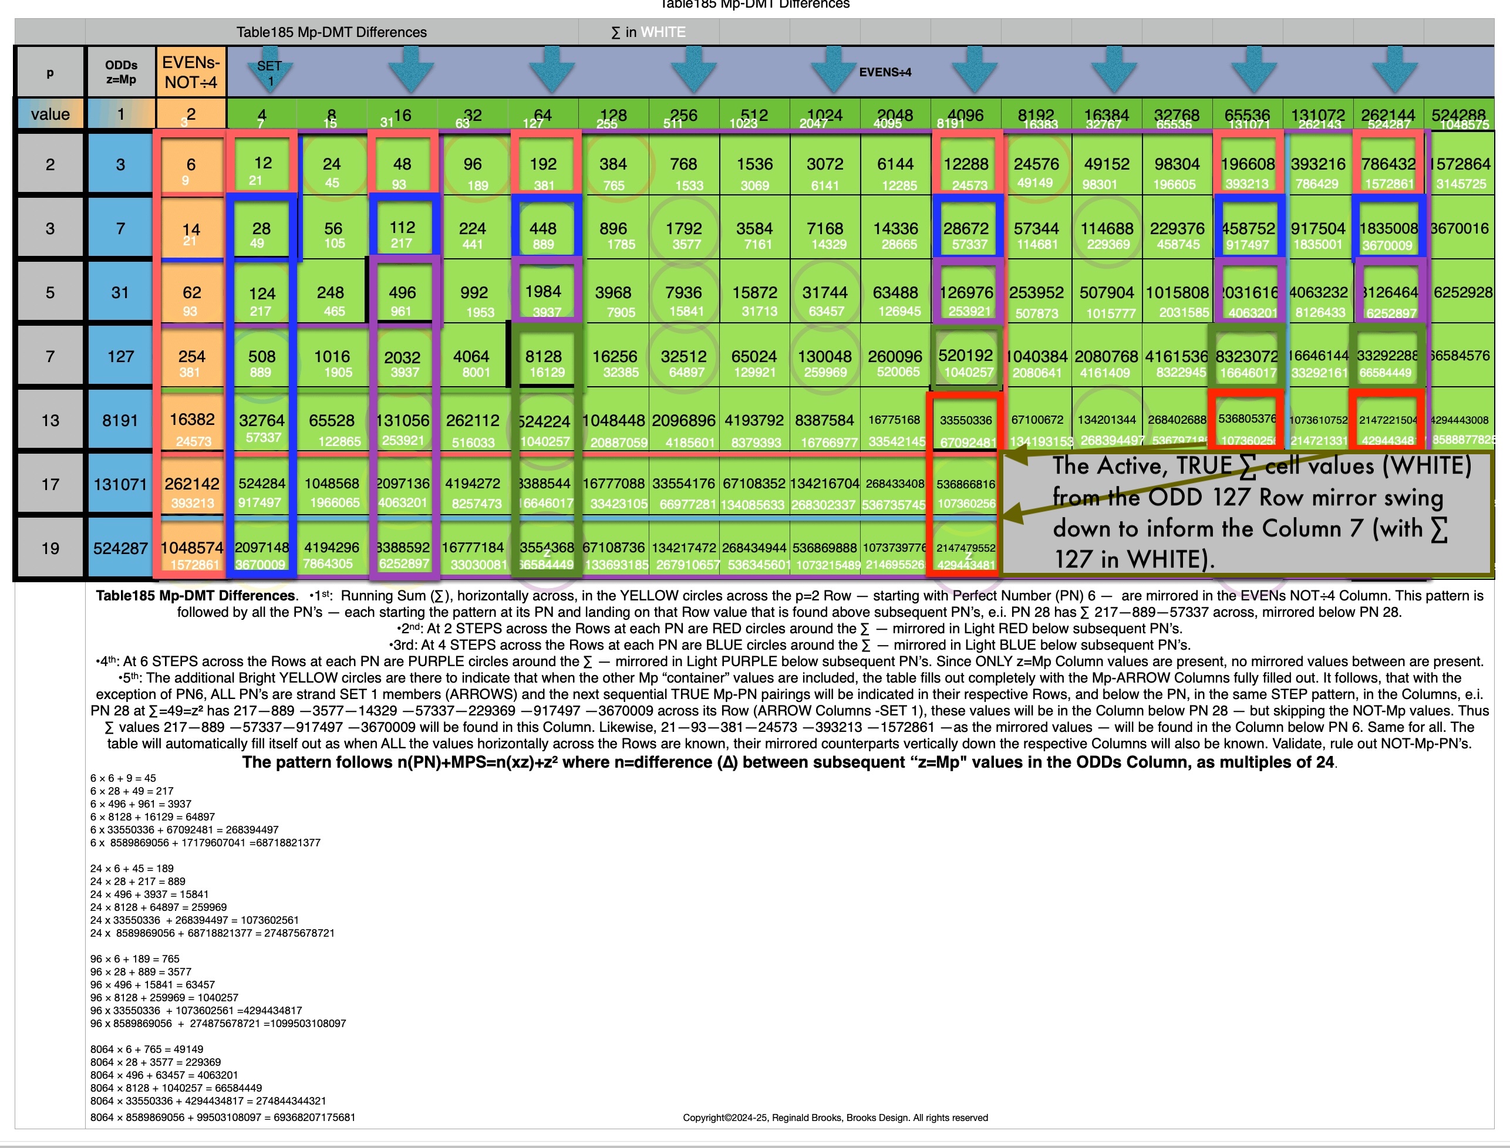Click the gray 'Active, TRUE ∑ cell values' annotation box
The image size is (1510, 1148).
coord(1248,512)
